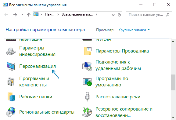
Task: Open the Параметры Проводника link
Action: click(122, 51)
